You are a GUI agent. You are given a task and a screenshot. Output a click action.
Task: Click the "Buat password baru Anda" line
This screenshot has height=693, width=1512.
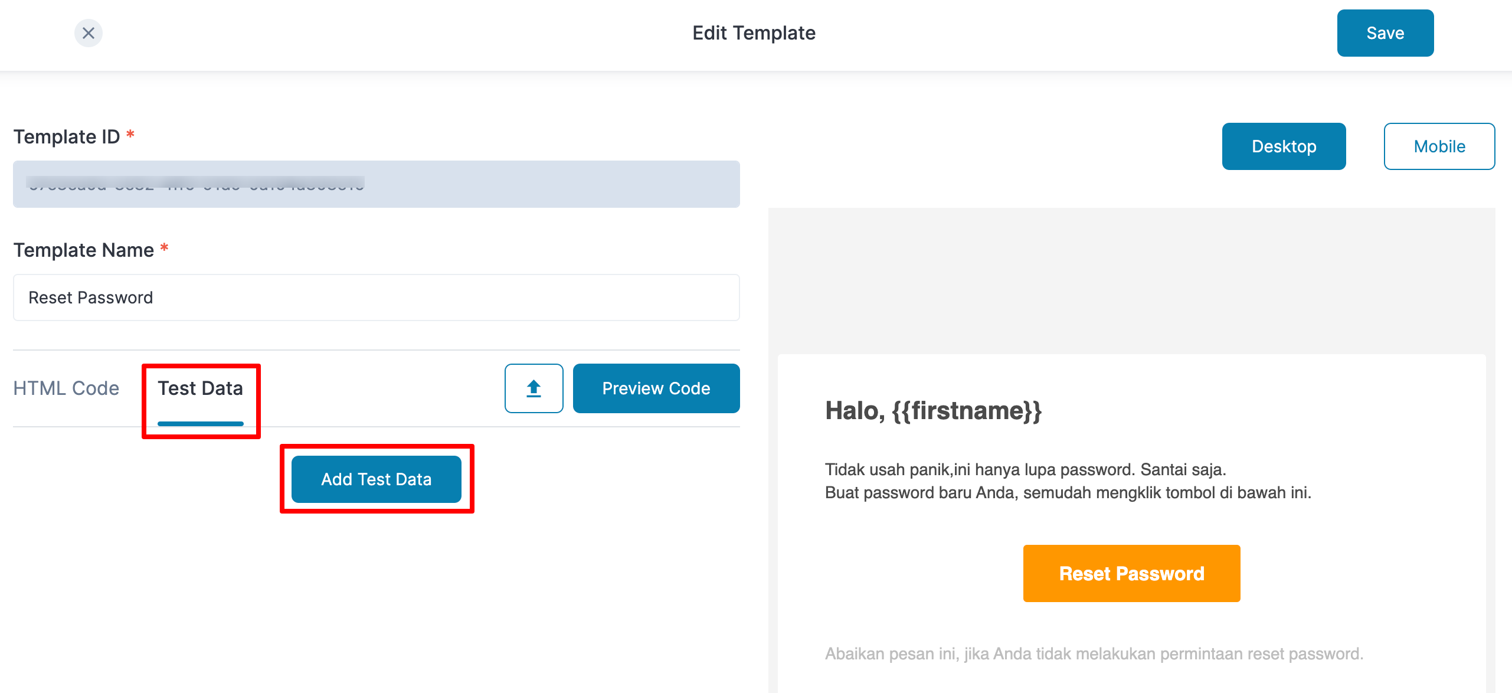click(x=1068, y=493)
